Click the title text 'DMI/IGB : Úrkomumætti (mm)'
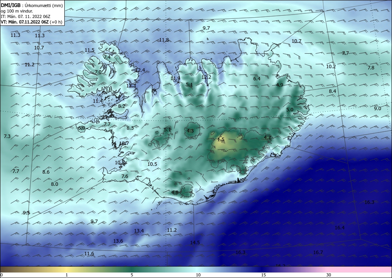The height and width of the screenshot is (278, 392). [x=32, y=5]
